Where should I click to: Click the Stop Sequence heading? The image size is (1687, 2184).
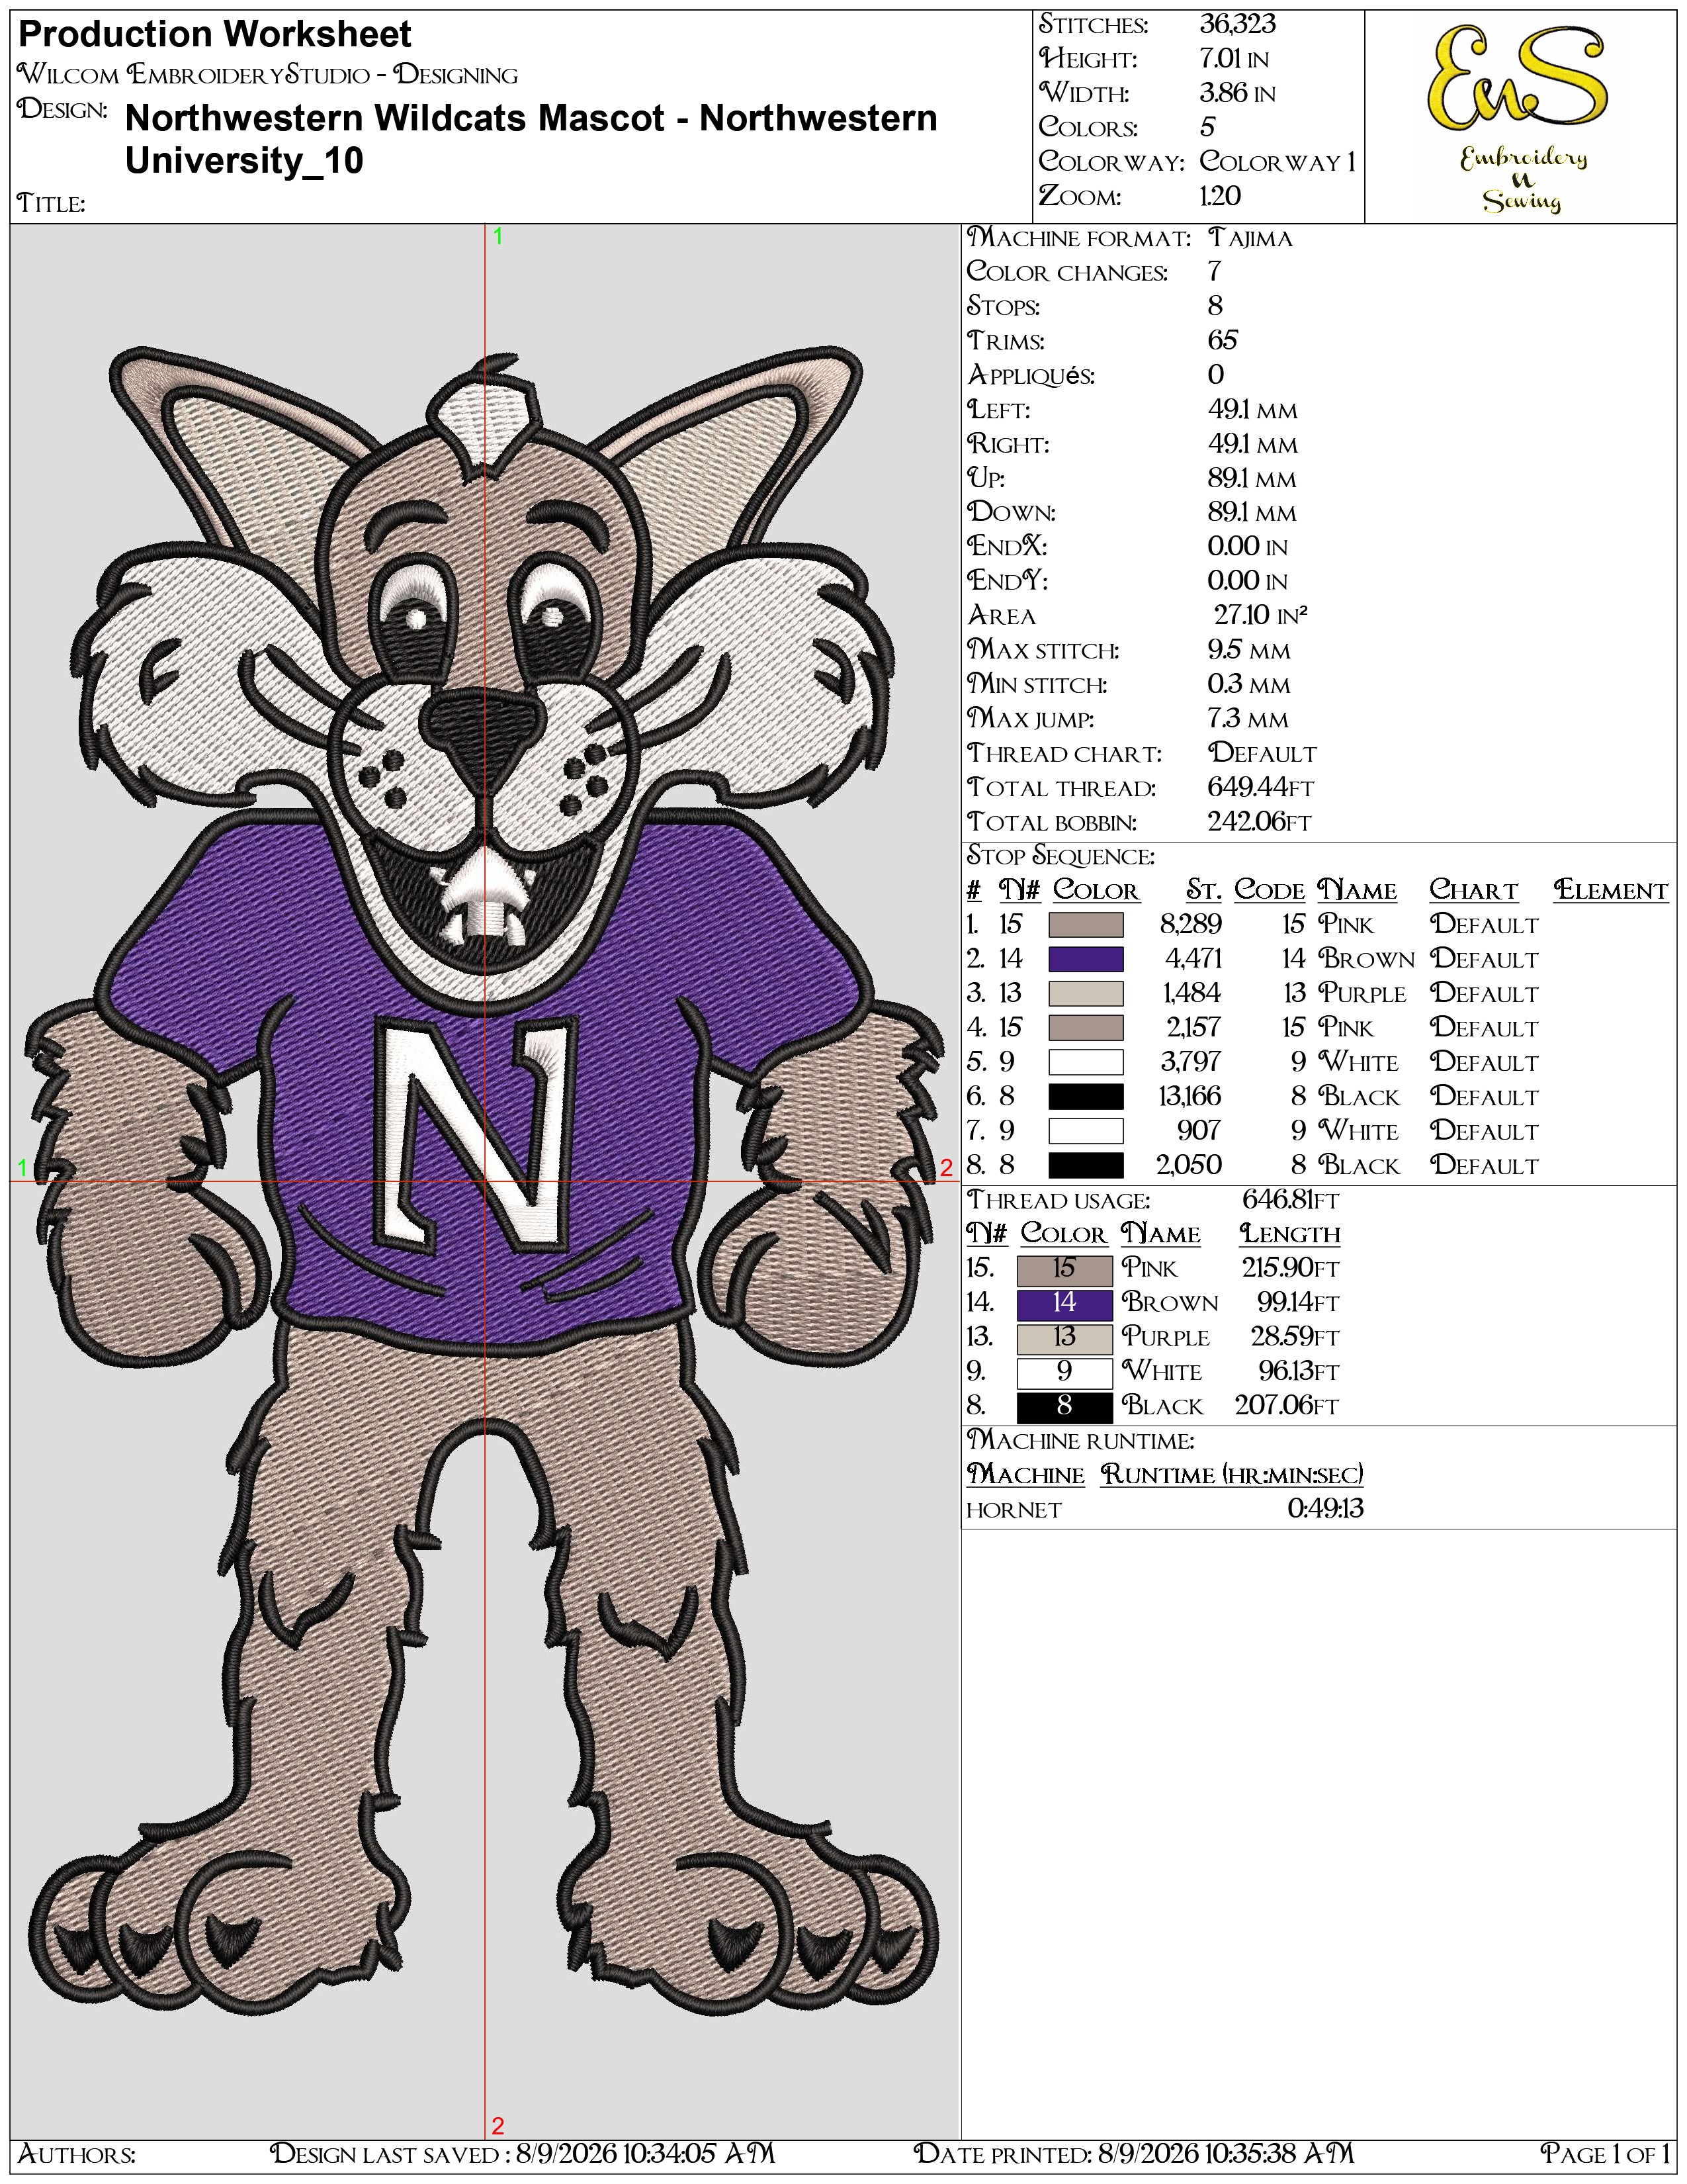pos(1060,856)
